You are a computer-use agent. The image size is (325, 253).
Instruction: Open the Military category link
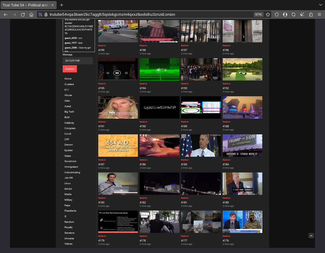click(68, 200)
